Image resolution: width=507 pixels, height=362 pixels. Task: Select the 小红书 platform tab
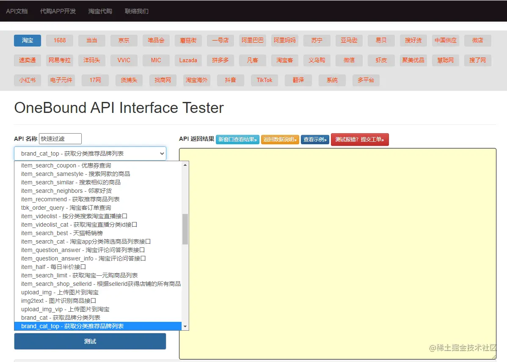[x=28, y=80]
